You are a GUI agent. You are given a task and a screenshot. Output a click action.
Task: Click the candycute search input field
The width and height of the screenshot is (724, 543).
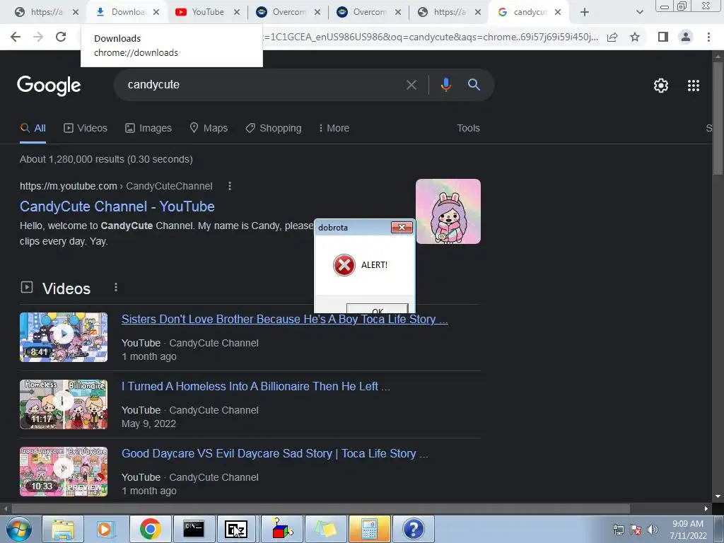263,85
